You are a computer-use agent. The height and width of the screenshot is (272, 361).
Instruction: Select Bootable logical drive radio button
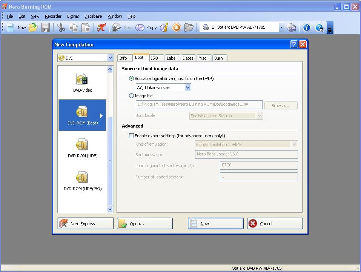coord(131,78)
